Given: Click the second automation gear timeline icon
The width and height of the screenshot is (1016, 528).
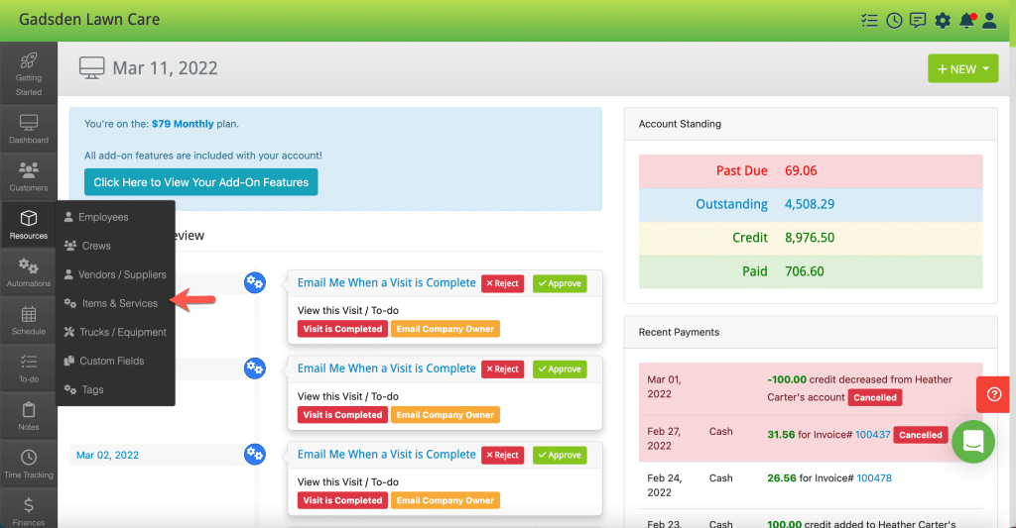Looking at the screenshot, I should (255, 369).
